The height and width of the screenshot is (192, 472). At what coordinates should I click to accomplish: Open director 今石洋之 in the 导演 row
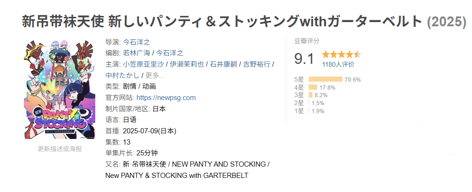(x=136, y=42)
